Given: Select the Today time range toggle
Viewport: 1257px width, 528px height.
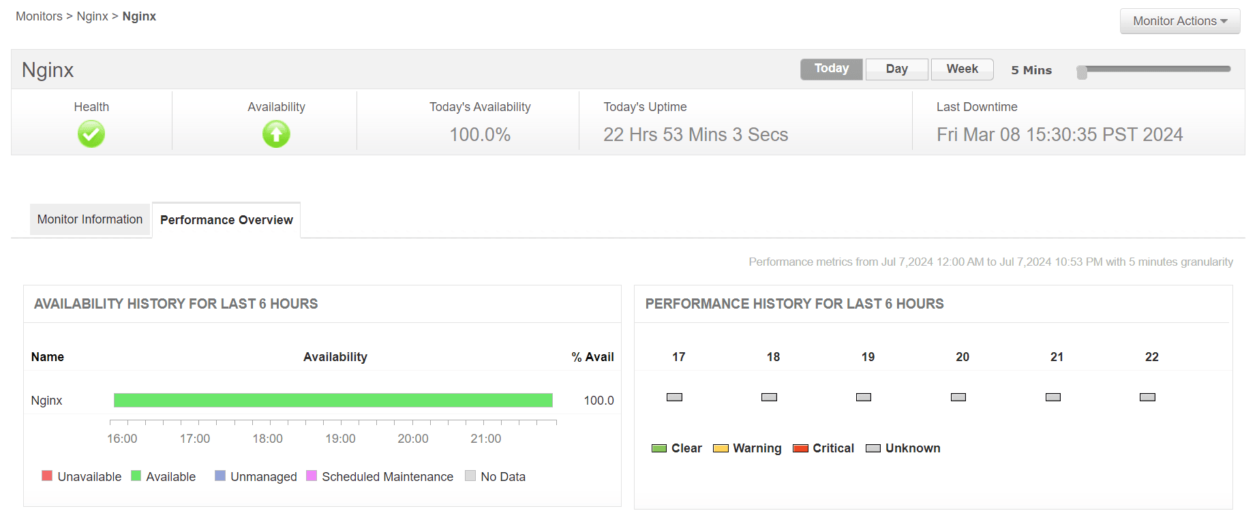Looking at the screenshot, I should click(x=831, y=69).
